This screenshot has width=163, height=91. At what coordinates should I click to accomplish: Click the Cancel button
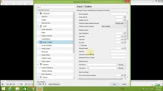click(124, 84)
